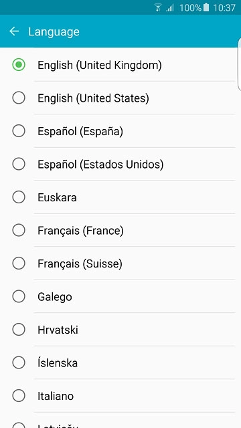Tap the battery indicator icon
241x428 pixels.
coord(206,7)
